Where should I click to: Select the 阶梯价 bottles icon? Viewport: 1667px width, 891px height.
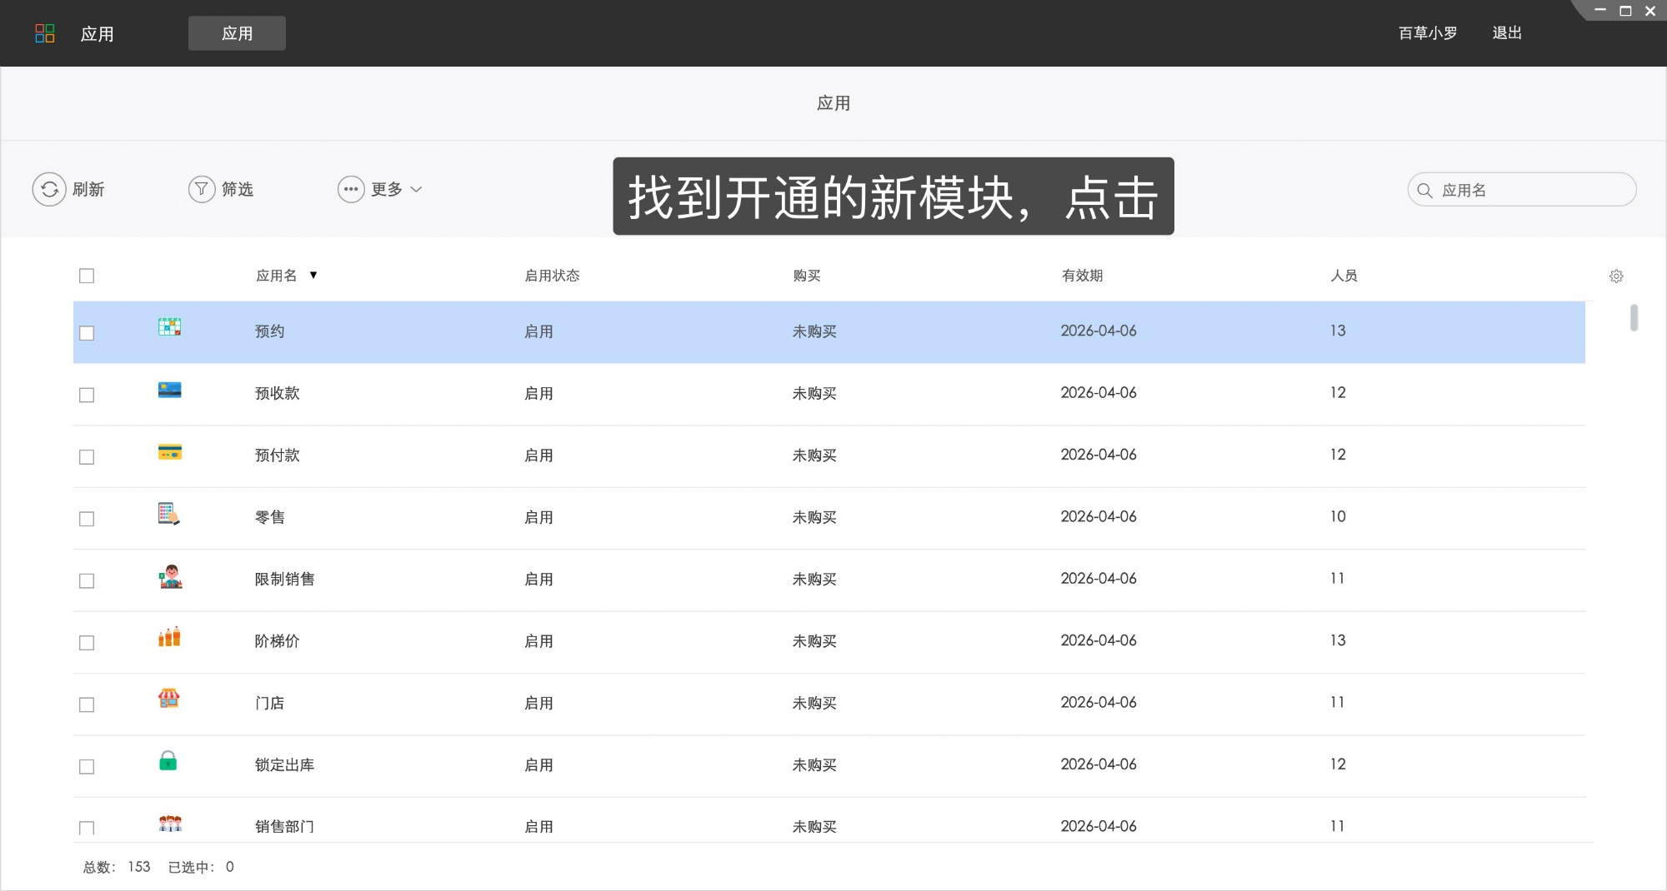[169, 640]
